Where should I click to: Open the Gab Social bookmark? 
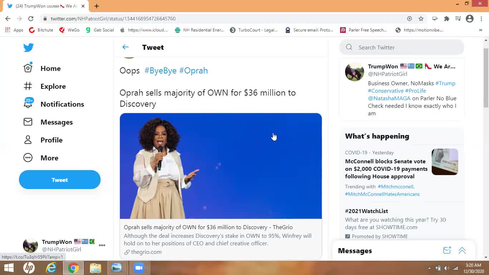[100, 30]
